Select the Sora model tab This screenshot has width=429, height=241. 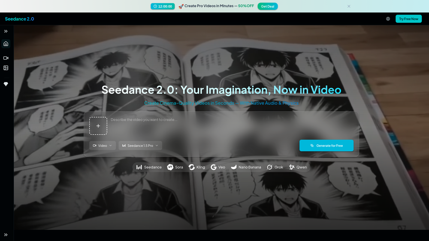[175, 167]
